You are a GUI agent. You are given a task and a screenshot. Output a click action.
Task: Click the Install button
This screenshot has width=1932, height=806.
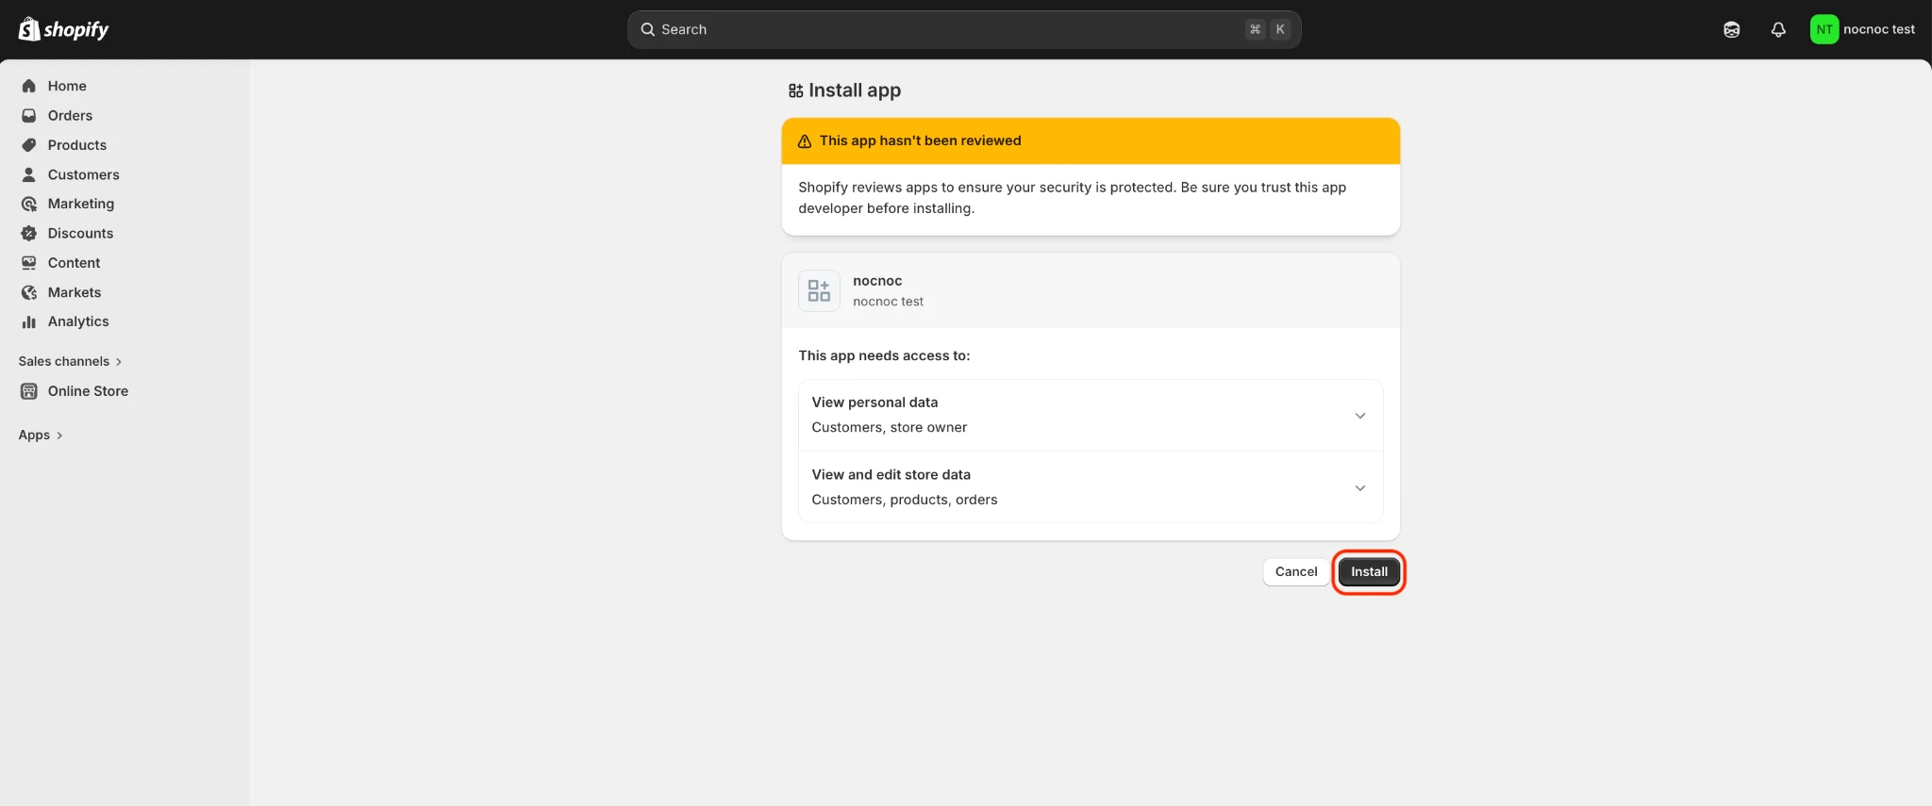[1369, 571]
